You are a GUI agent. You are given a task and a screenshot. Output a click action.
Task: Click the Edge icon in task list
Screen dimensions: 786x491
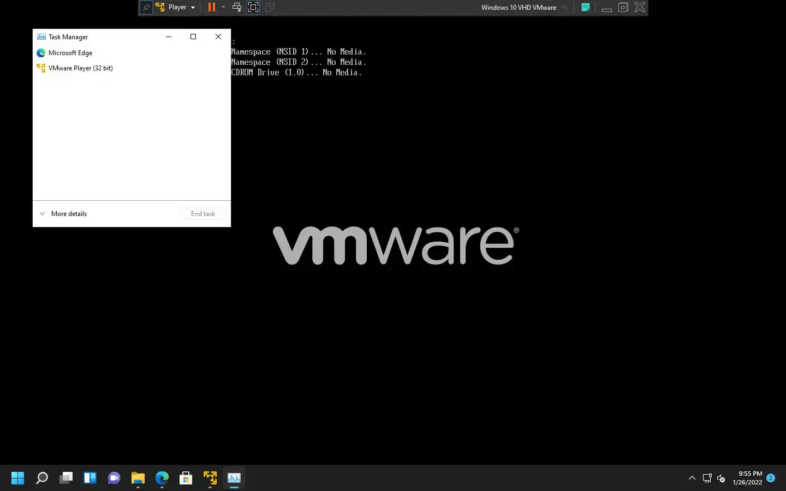[x=41, y=53]
